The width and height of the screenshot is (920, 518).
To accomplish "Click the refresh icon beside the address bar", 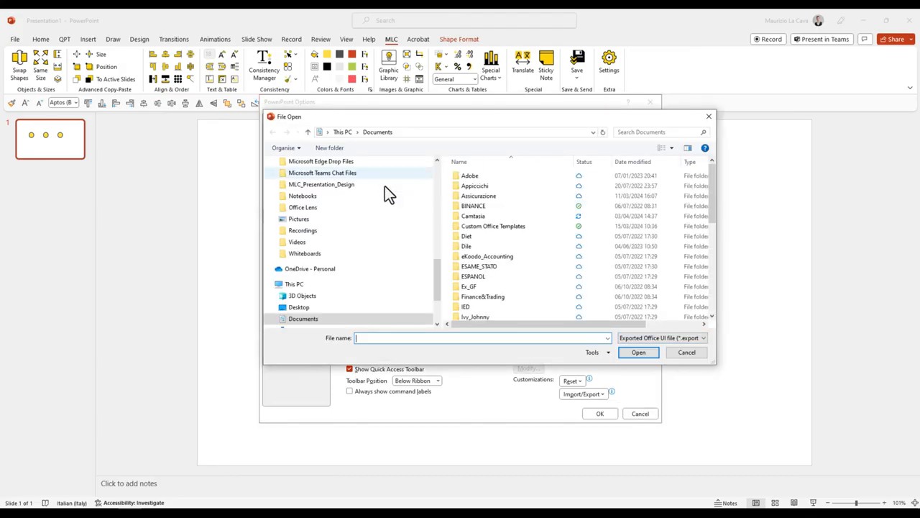I will [x=603, y=132].
